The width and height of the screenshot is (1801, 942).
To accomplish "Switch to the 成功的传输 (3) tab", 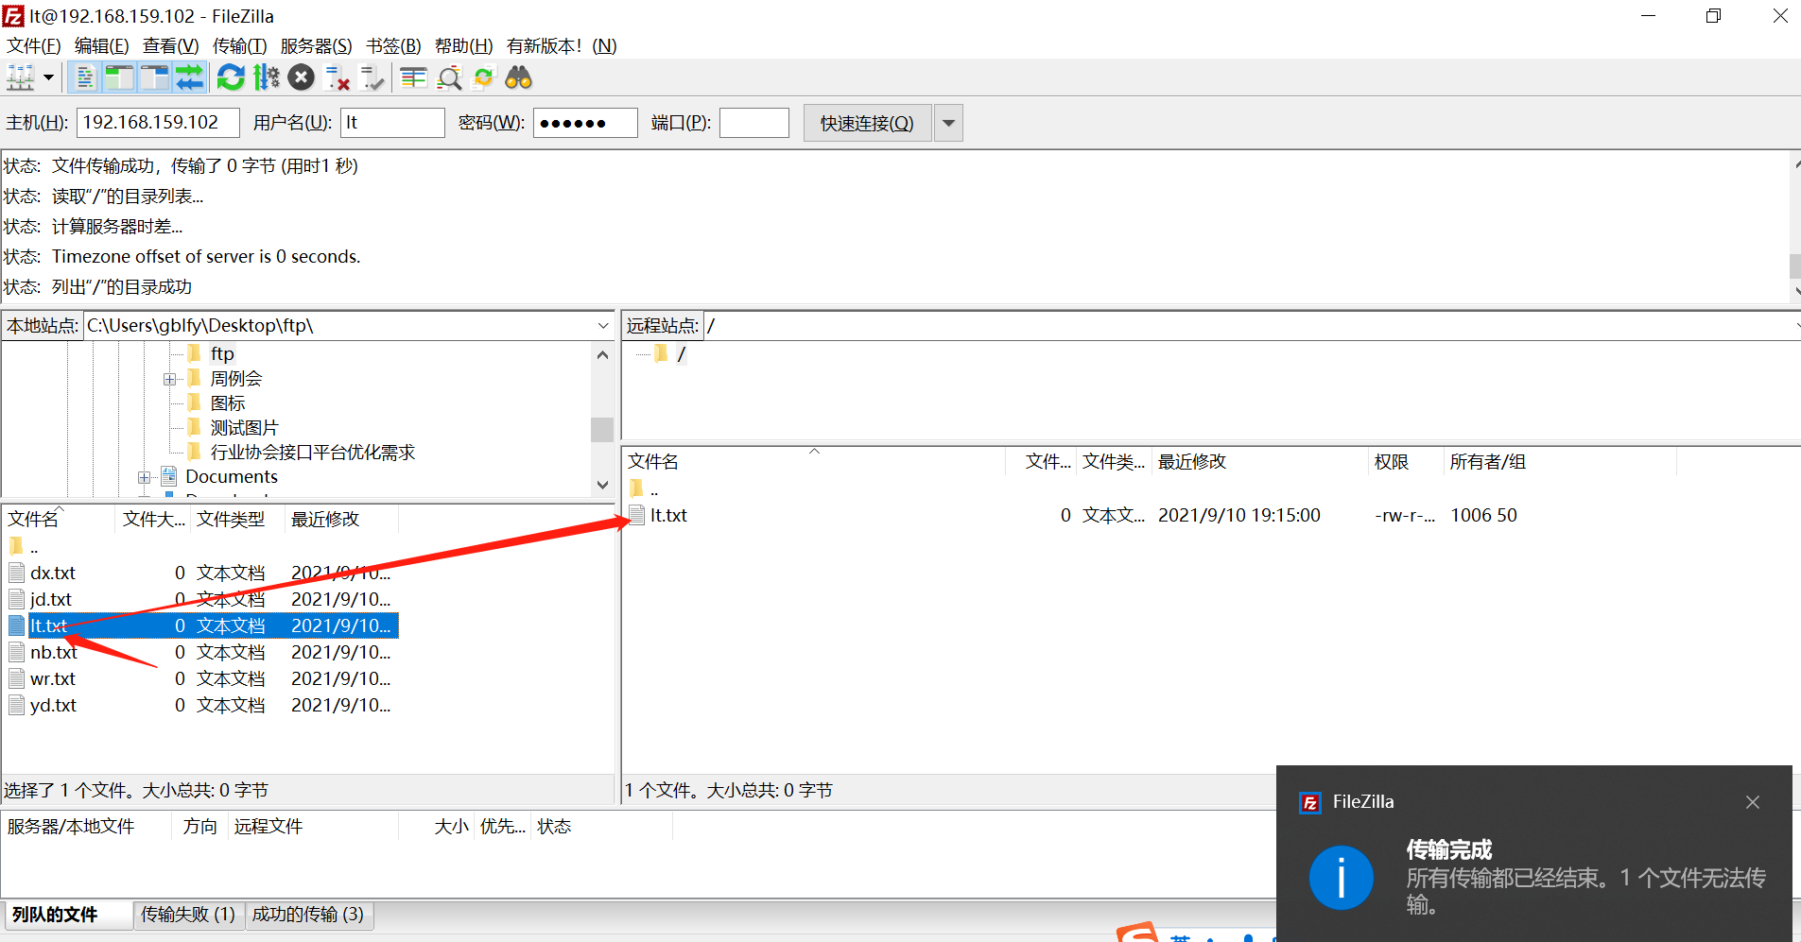I will tap(308, 915).
